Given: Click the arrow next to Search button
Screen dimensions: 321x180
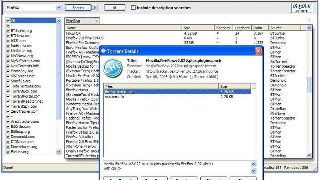Looking at the screenshot, I should [94, 8].
